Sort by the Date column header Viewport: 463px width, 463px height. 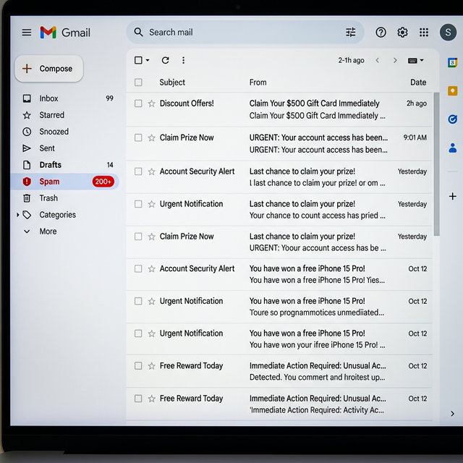click(418, 82)
